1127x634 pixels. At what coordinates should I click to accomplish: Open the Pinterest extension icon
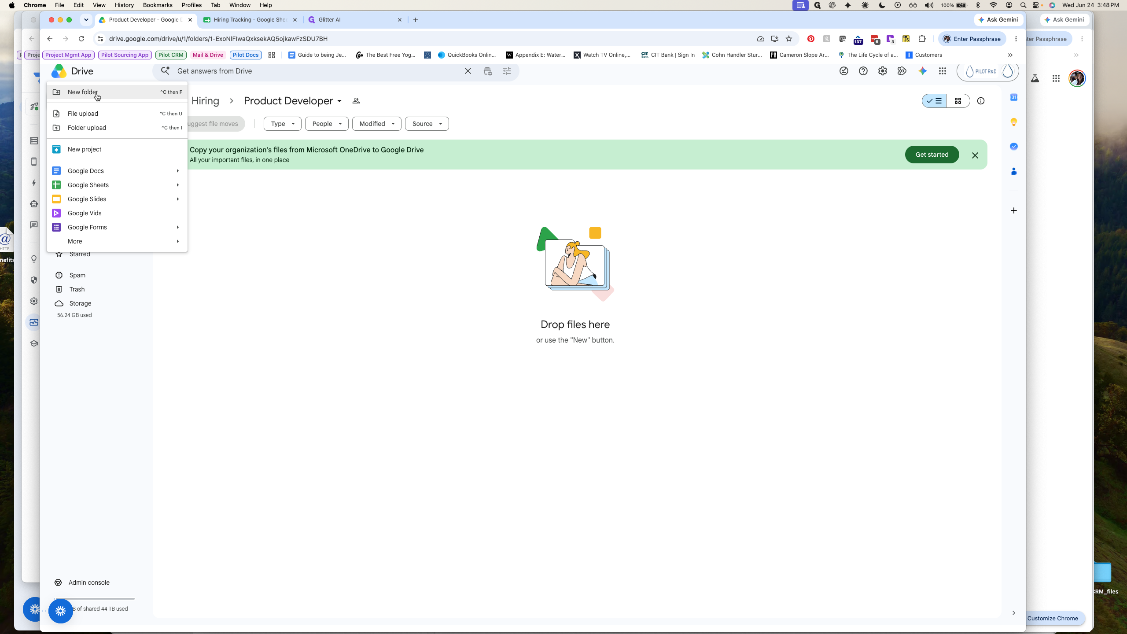[810, 39]
